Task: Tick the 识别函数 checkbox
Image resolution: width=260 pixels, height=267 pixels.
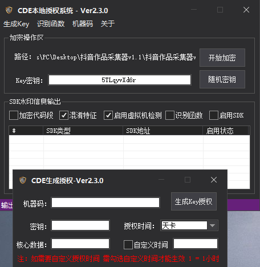Action: (x=170, y=115)
